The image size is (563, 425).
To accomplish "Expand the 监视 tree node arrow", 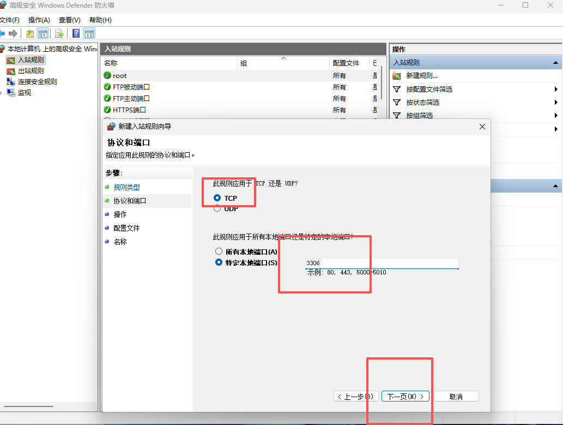I will [1, 93].
